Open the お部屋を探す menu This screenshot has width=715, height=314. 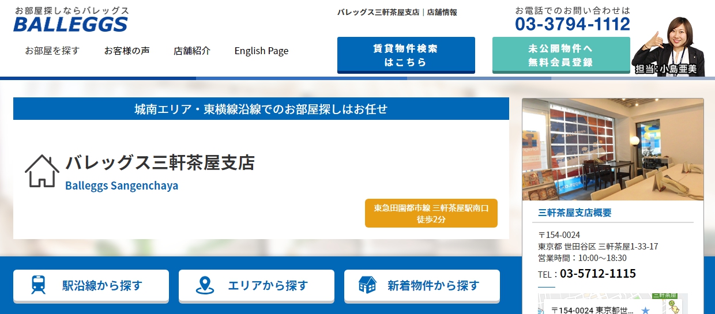[52, 51]
